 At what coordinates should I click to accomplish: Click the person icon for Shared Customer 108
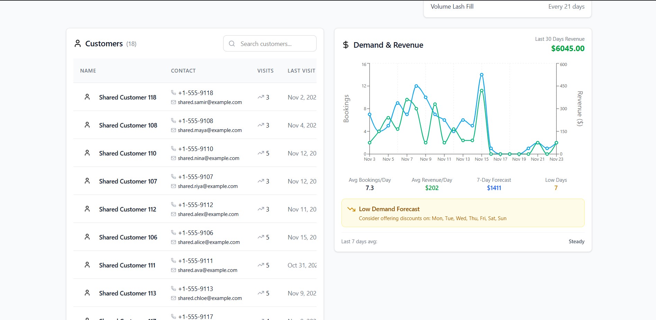(87, 125)
